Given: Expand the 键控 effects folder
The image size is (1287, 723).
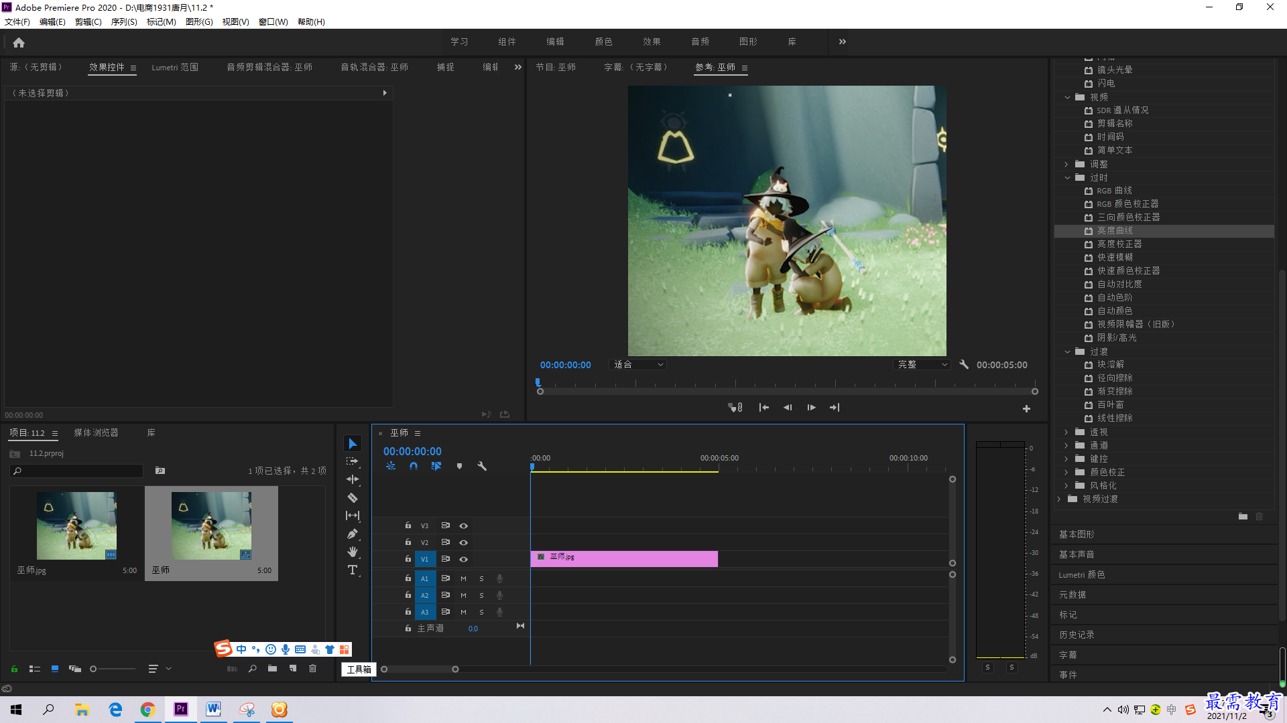Looking at the screenshot, I should coord(1066,459).
